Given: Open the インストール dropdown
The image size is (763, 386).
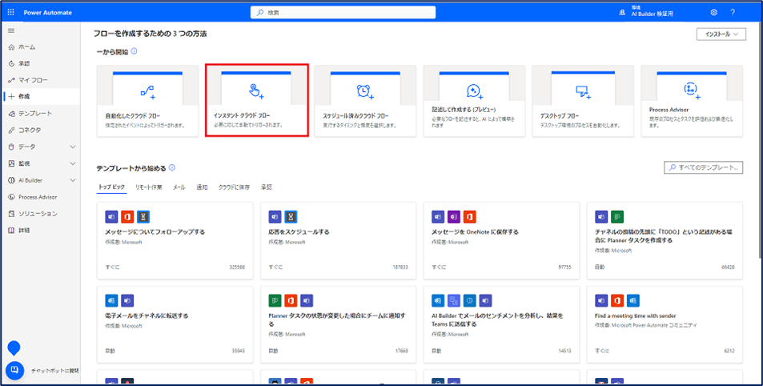Looking at the screenshot, I should coord(721,34).
